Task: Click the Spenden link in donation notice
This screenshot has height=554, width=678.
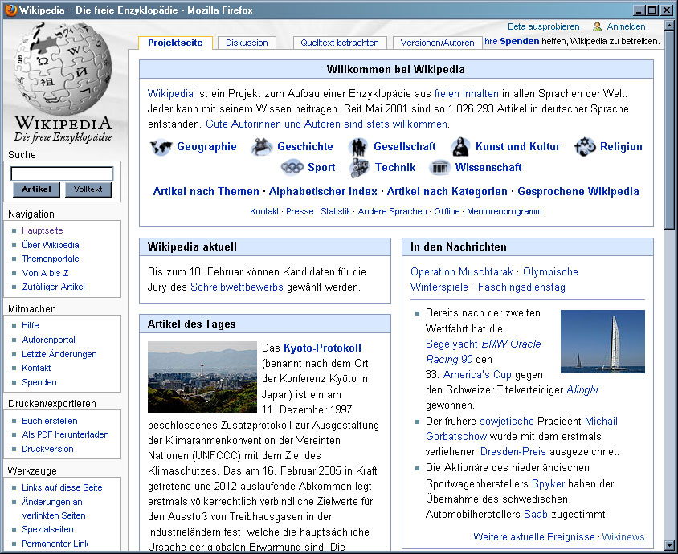Action: coord(519,41)
